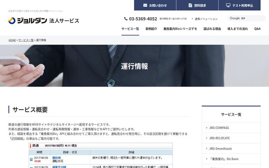Click the 連携ソリューション link
269x168 pixels.
pyautogui.click(x=206, y=19)
